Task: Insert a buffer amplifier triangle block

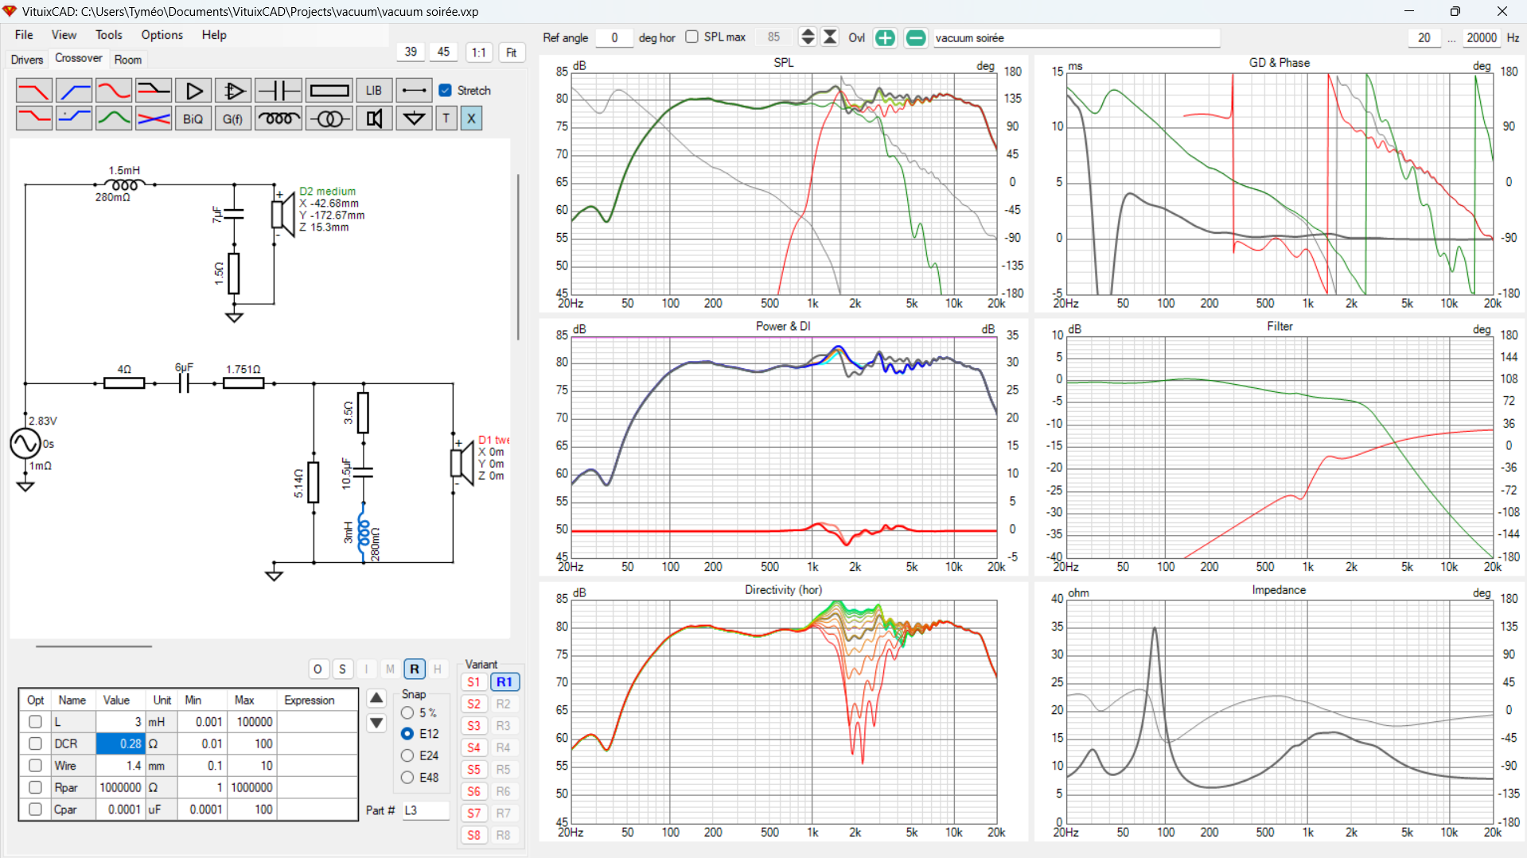Action: [193, 91]
